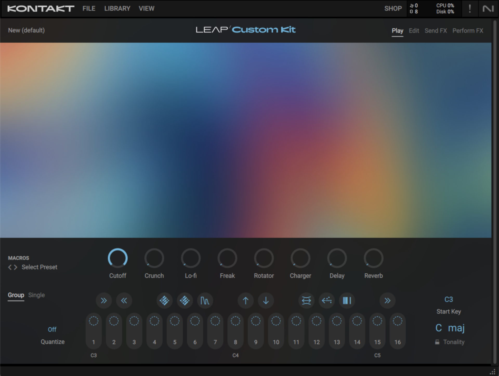Click the vertical bars quantize icon
This screenshot has height=376, width=499.
tap(347, 300)
